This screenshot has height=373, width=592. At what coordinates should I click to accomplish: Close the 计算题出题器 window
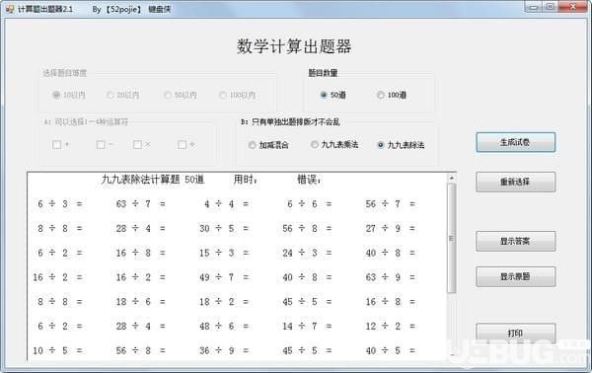pyautogui.click(x=572, y=7)
